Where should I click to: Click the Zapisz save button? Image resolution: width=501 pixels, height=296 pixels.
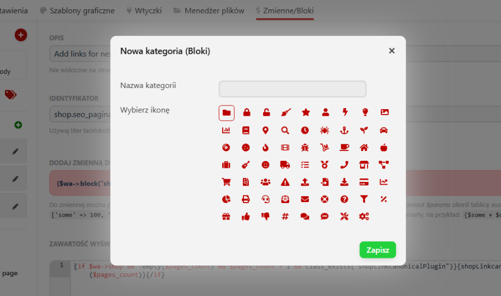pos(377,250)
